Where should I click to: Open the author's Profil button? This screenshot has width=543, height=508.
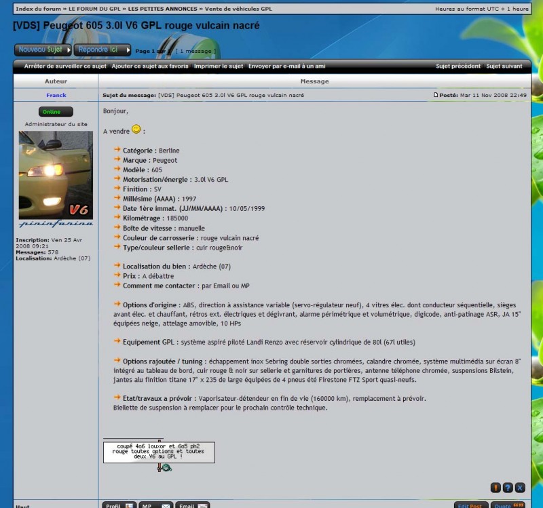(119, 505)
